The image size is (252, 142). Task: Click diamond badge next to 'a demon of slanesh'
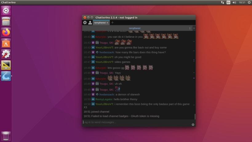97,94
